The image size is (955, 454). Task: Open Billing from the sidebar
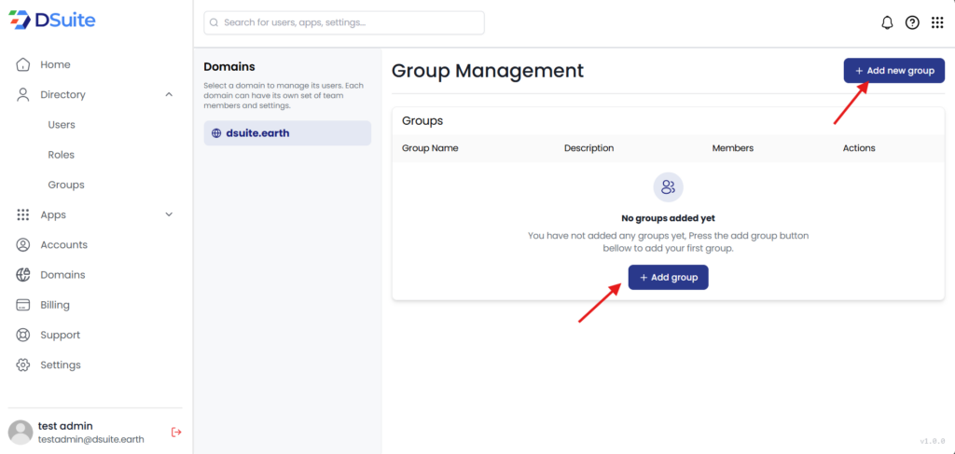pos(55,305)
